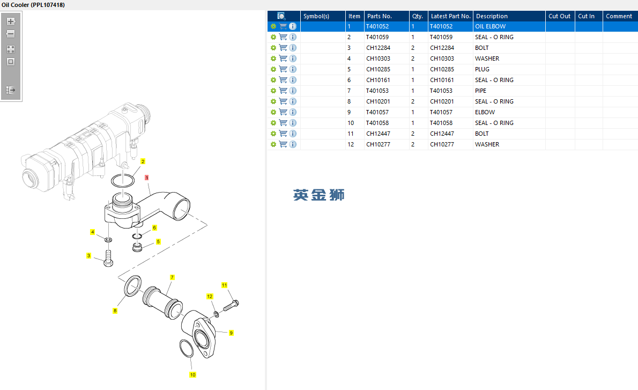Select callout 7 above the pipe
This screenshot has width=638, height=390.
(x=172, y=277)
